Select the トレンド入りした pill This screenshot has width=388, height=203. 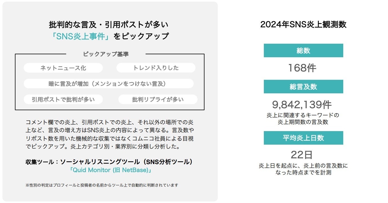point(156,68)
